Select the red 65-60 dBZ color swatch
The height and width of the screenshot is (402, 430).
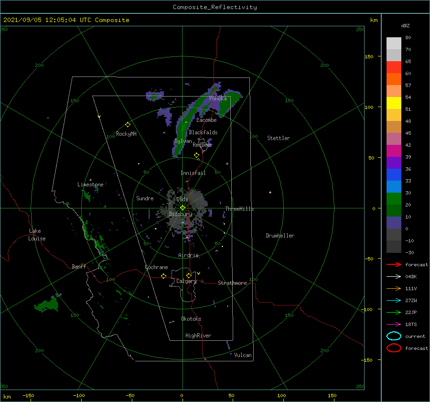point(394,67)
